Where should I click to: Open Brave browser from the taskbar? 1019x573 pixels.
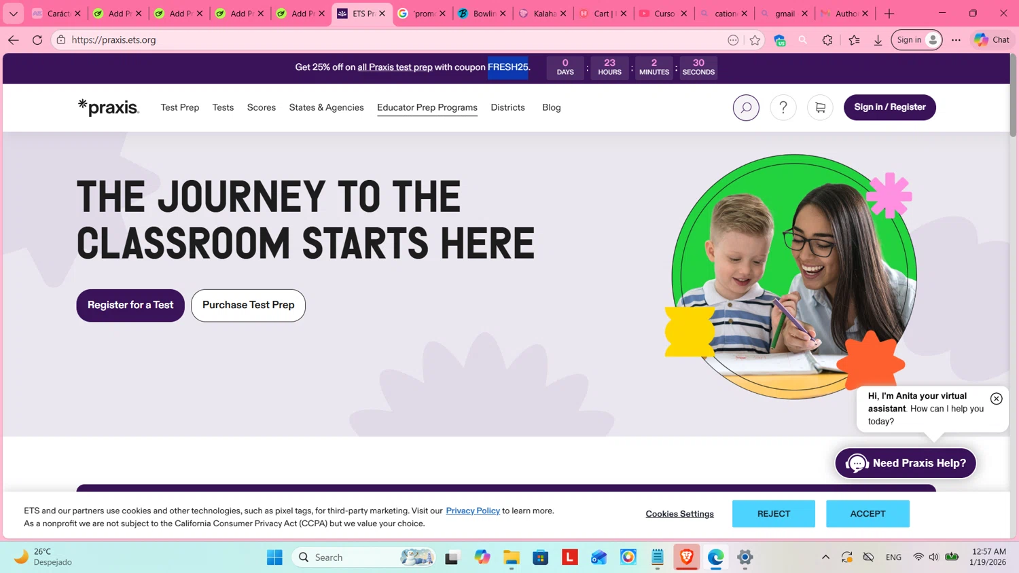pyautogui.click(x=687, y=557)
